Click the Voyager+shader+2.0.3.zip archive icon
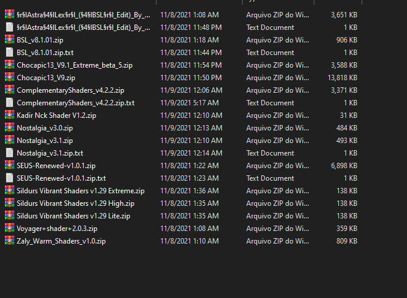This screenshot has width=407, height=298. tap(10, 229)
